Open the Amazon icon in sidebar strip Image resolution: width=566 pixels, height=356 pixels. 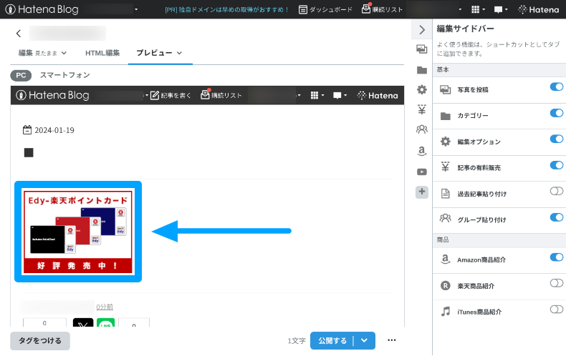pyautogui.click(x=421, y=151)
